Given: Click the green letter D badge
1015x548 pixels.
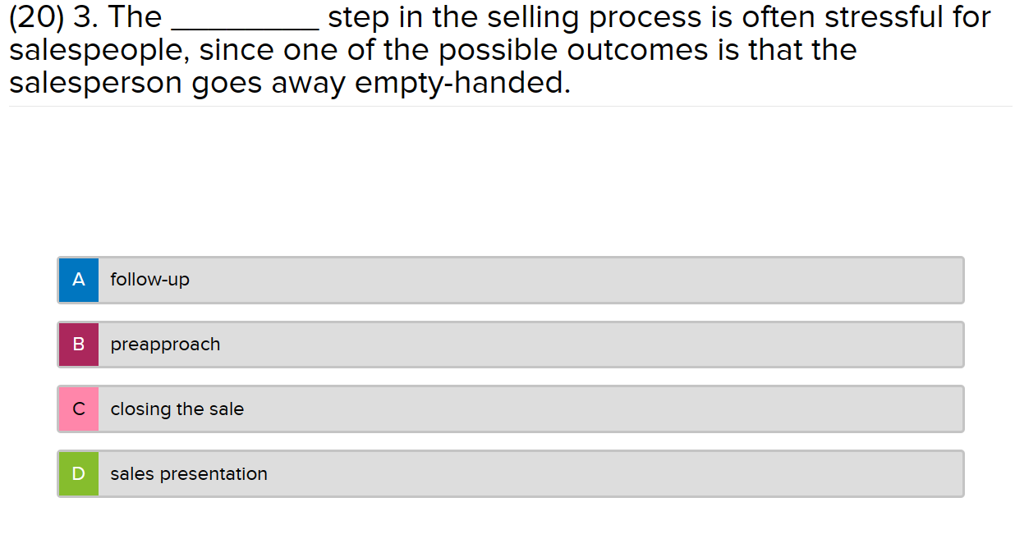Looking at the screenshot, I should click(x=78, y=473).
